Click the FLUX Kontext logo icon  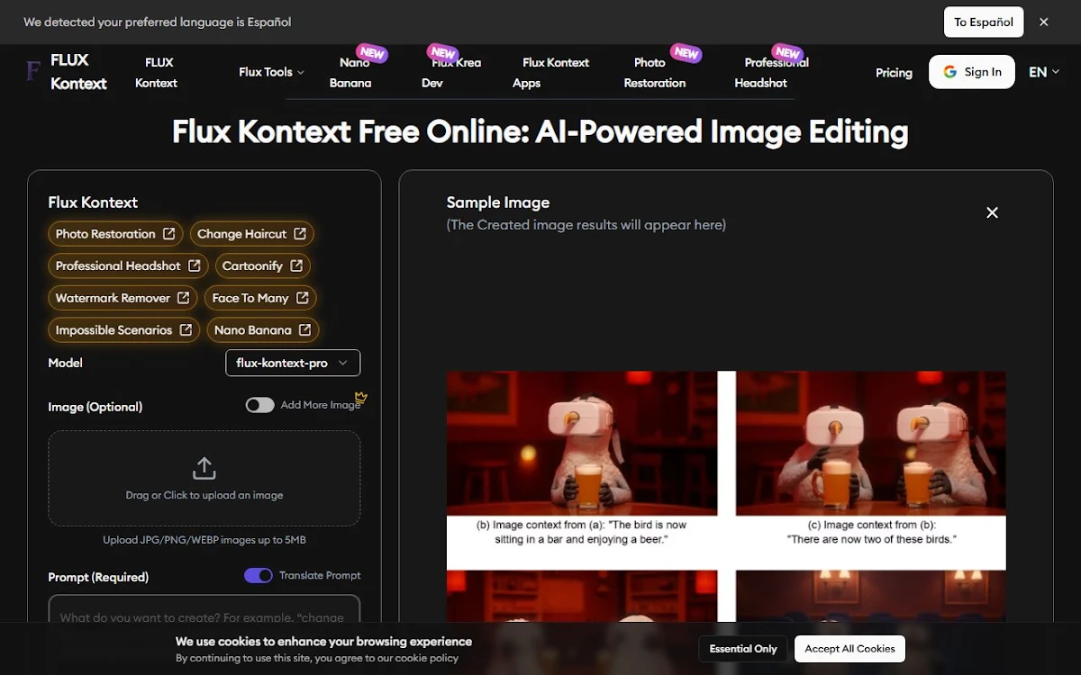point(34,72)
